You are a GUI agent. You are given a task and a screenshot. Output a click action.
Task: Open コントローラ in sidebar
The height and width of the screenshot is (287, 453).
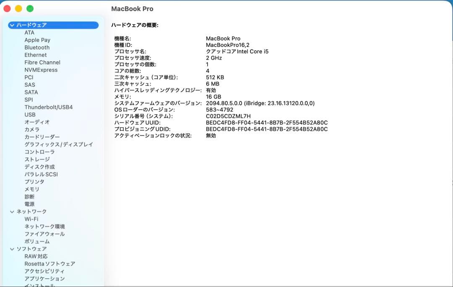point(39,152)
